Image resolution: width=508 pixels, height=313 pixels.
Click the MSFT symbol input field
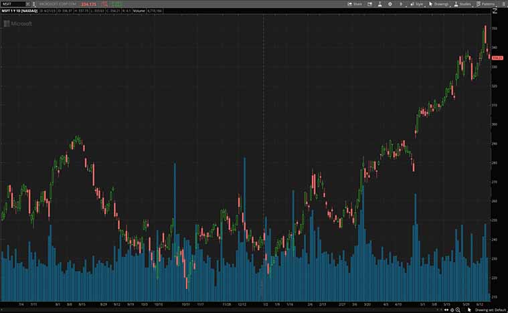pos(12,4)
